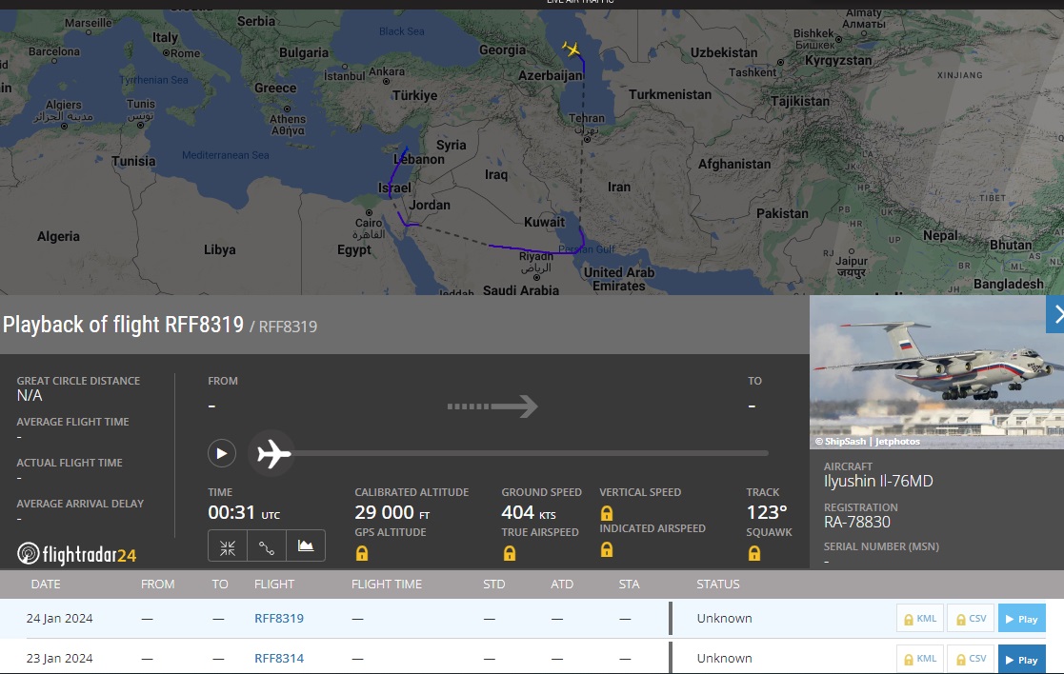Viewport: 1064px width, 674px height.
Task: Click the lock under Squawk
Action: click(753, 553)
